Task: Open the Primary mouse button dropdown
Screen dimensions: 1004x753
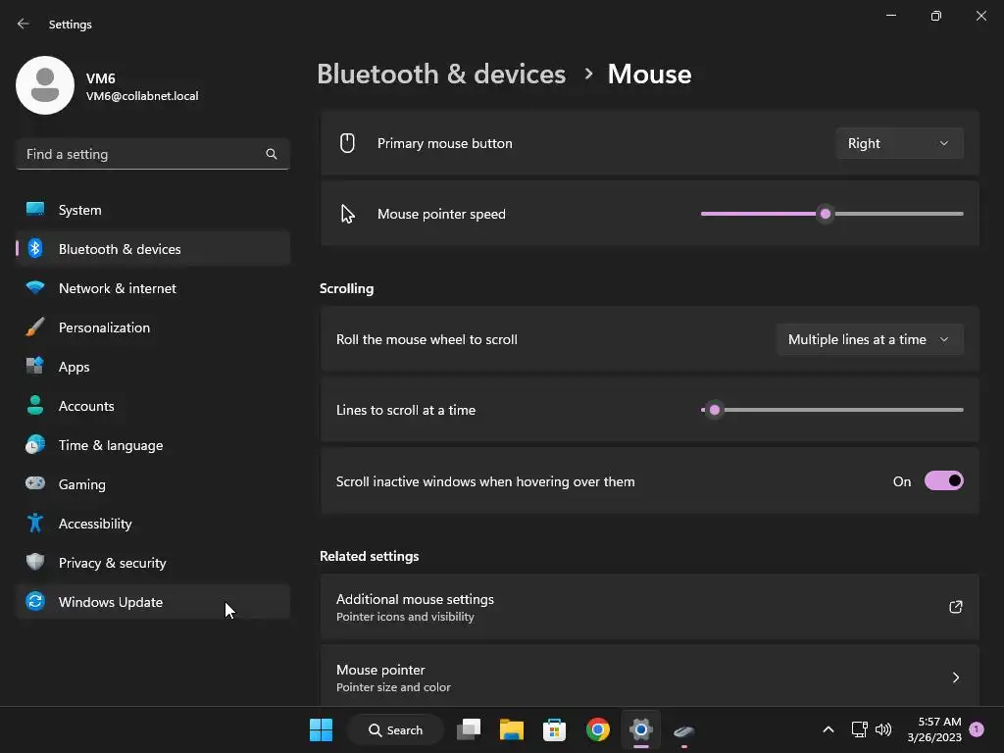Action: tap(899, 143)
